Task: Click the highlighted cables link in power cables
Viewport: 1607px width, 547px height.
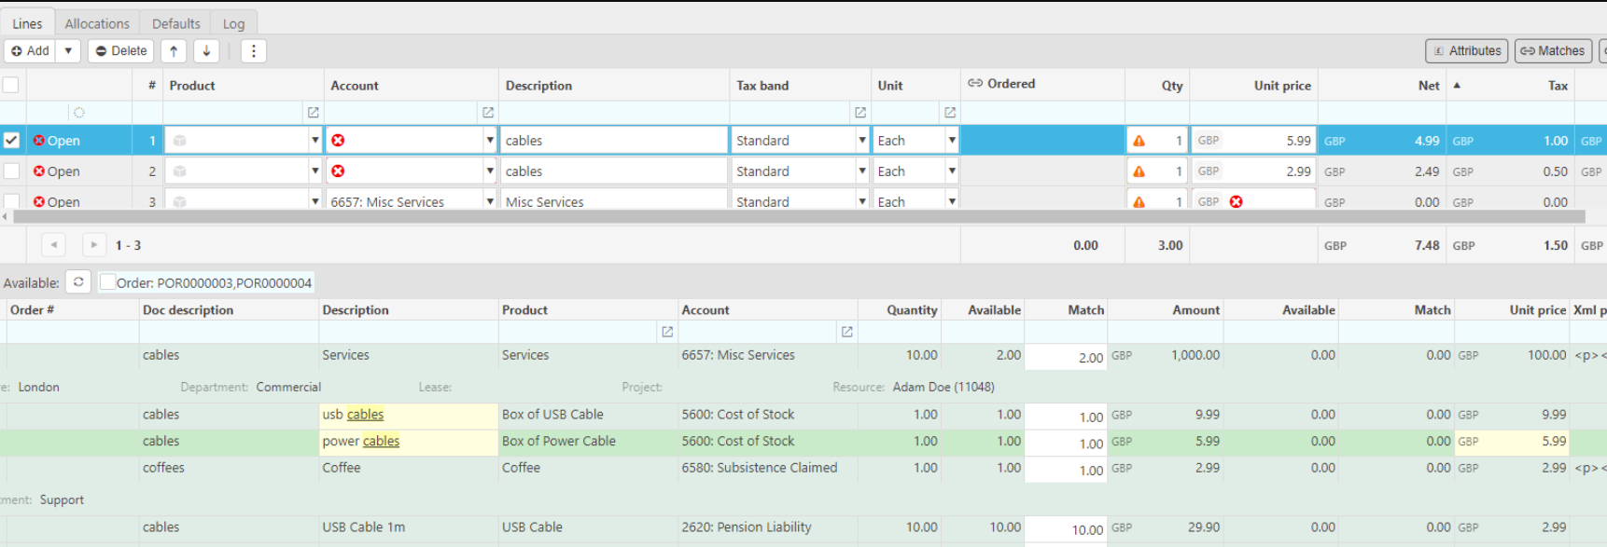Action: [381, 442]
